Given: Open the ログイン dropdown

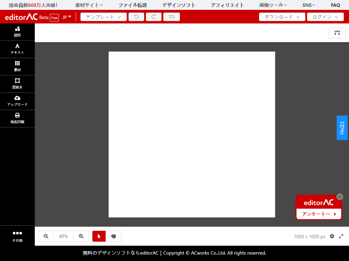Looking at the screenshot, I should [325, 17].
